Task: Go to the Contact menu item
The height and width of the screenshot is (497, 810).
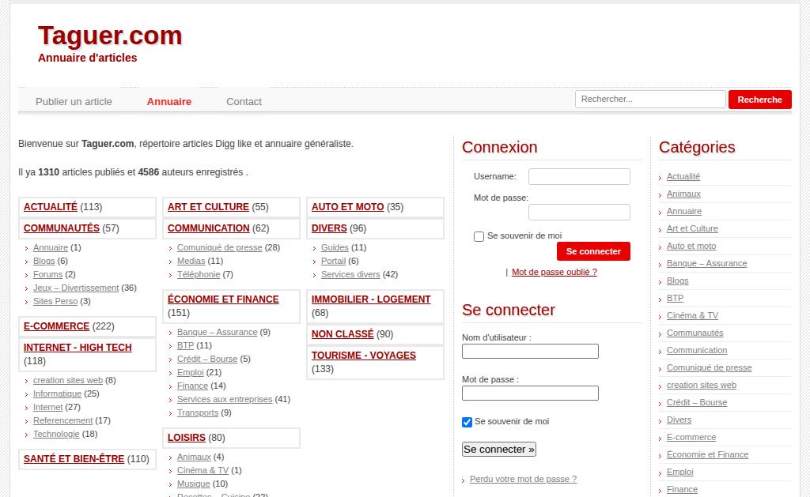Action: click(244, 102)
